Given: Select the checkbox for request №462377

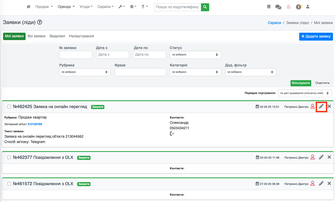Looking at the screenshot, I should (9, 158).
